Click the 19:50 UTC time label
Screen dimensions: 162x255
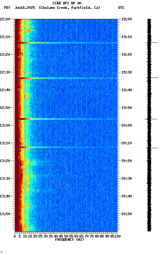(x=127, y=108)
